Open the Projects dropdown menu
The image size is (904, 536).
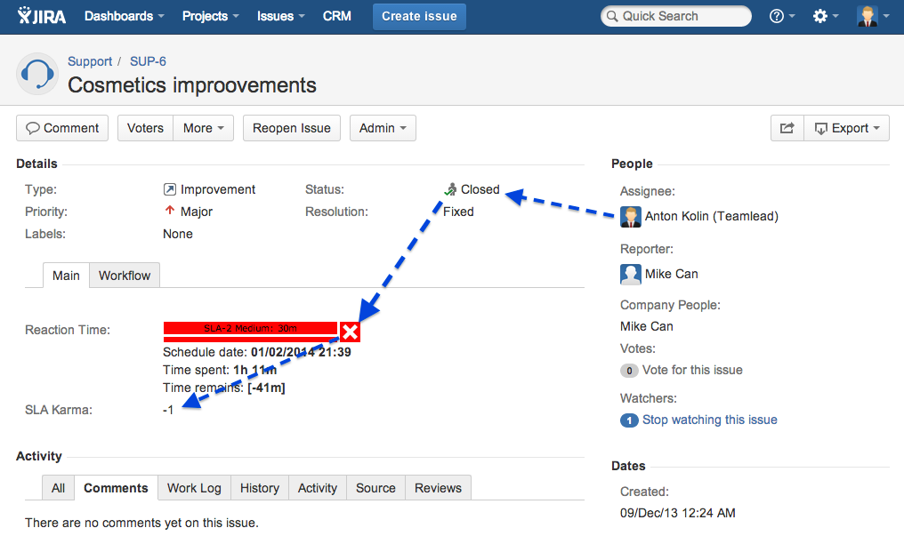[x=211, y=16]
